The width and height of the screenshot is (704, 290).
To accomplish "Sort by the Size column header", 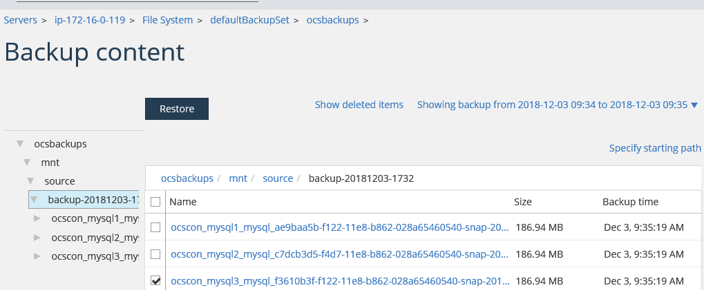I will tap(523, 202).
